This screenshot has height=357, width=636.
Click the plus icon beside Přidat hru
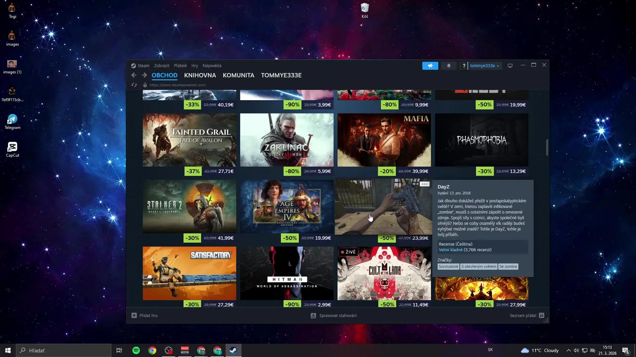pyautogui.click(x=134, y=315)
